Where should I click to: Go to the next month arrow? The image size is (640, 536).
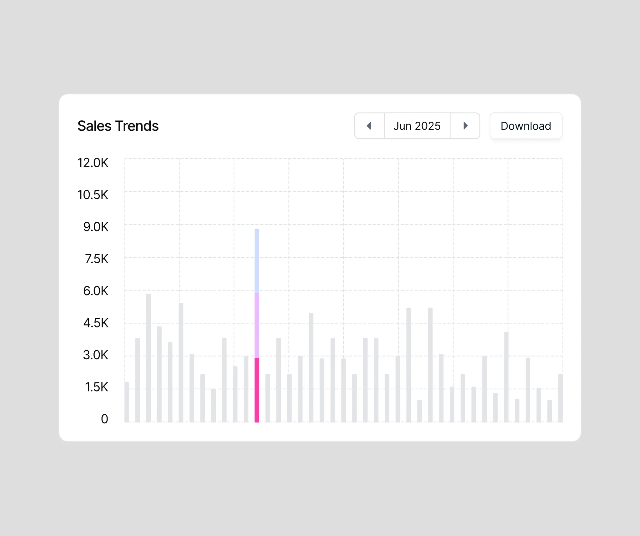465,126
